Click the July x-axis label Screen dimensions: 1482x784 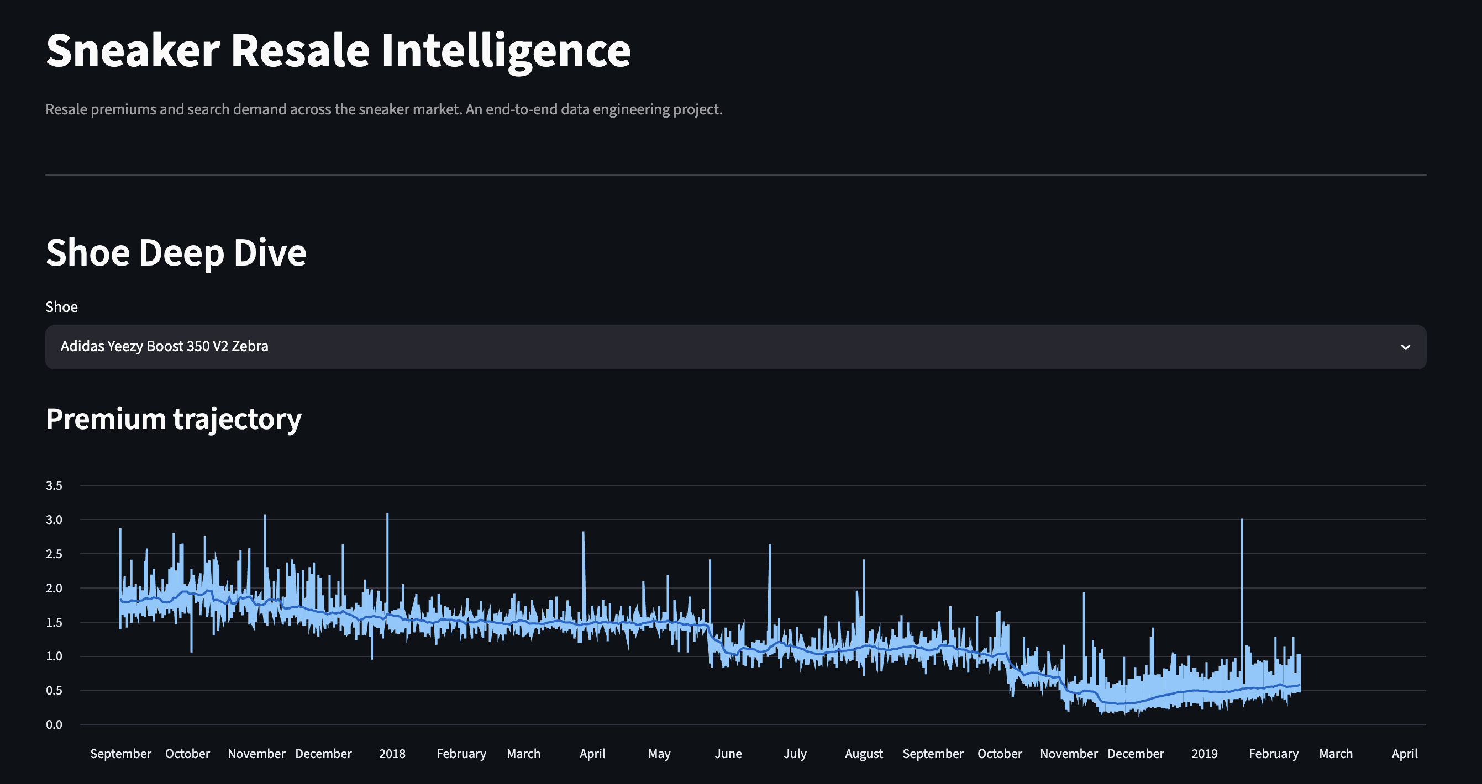(x=795, y=754)
